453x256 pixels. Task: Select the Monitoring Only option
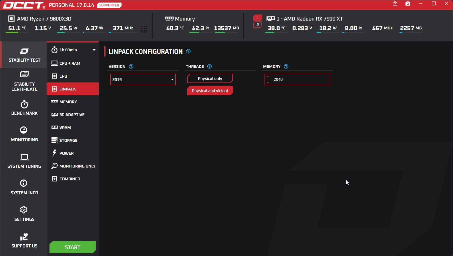[73, 166]
